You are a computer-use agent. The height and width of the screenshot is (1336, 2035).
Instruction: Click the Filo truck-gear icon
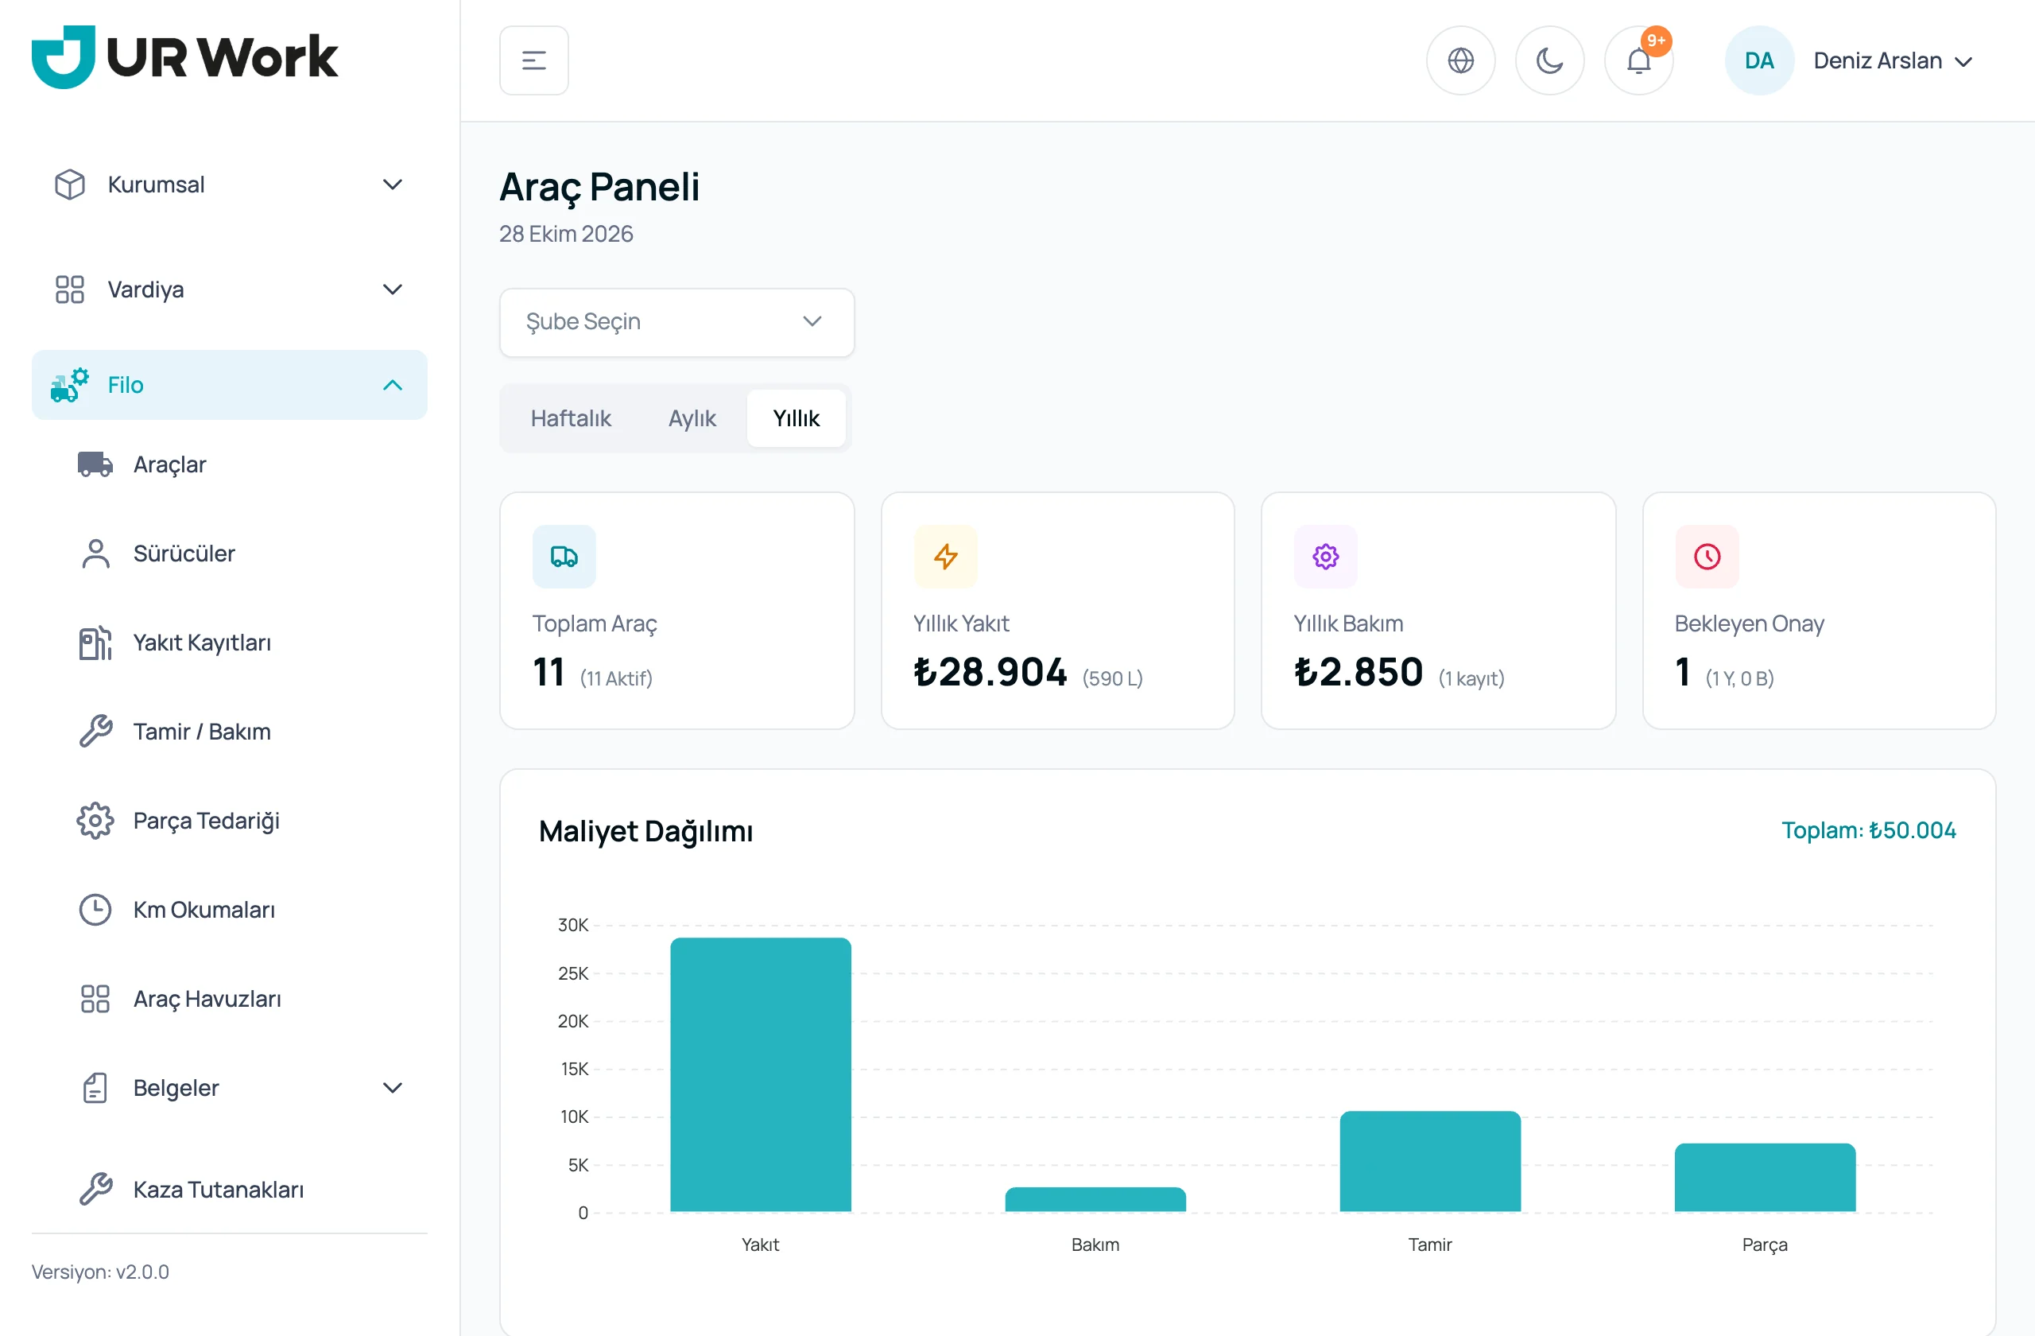(69, 385)
